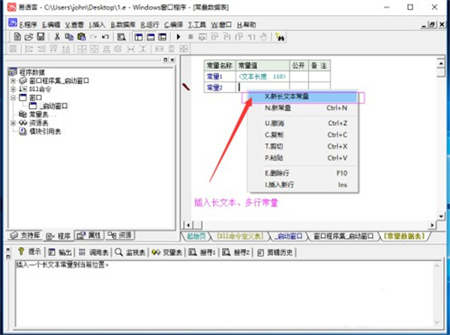
Task: Switch to the 资源 panel tab
Action: pos(120,236)
